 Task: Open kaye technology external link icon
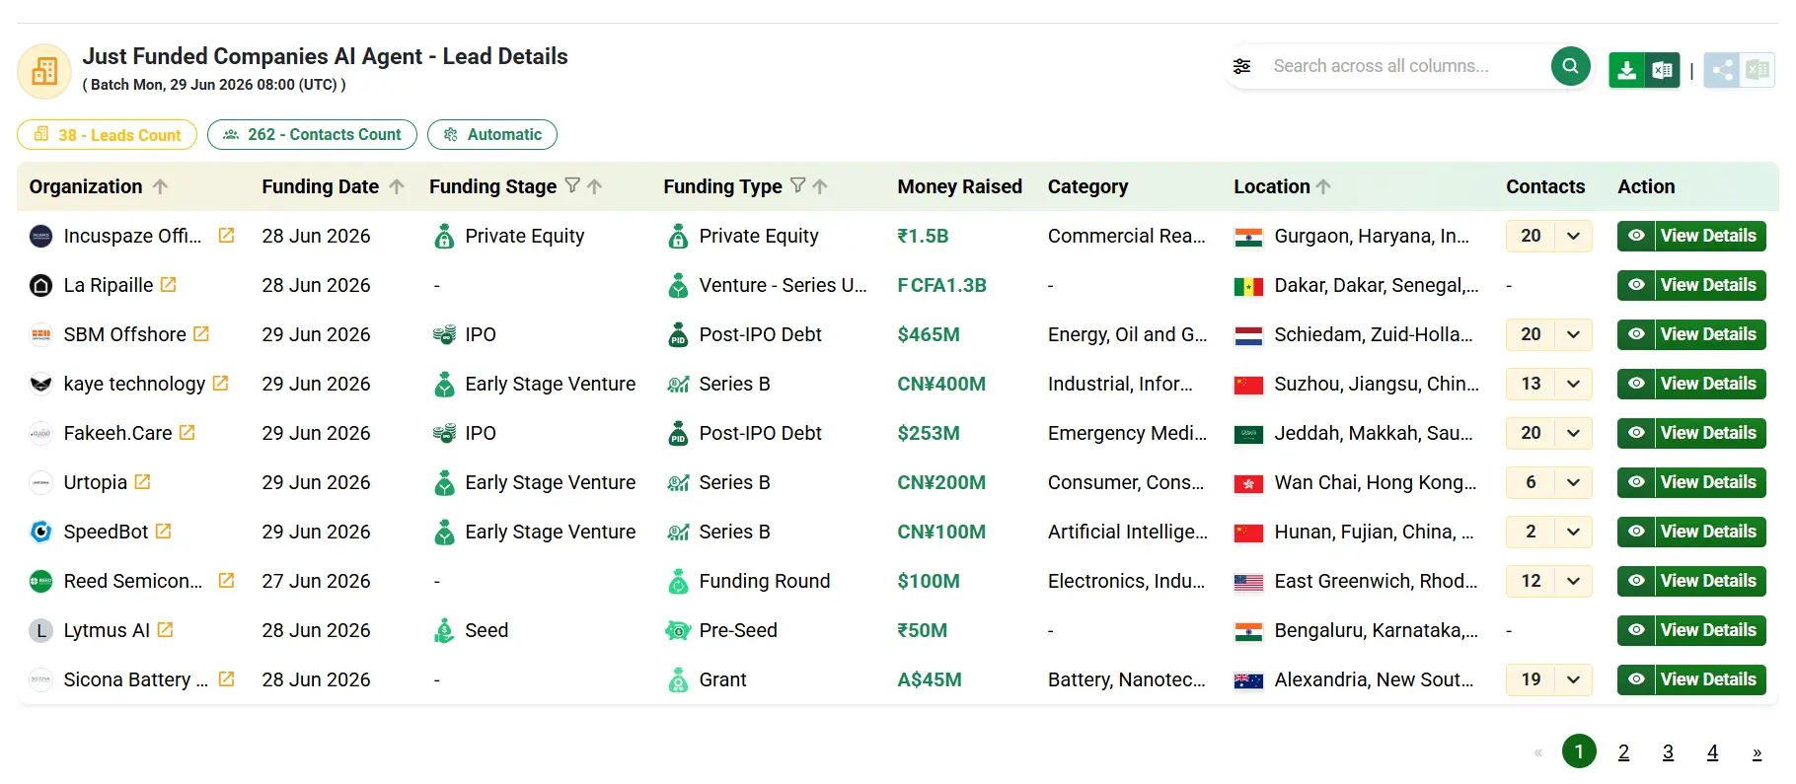(x=221, y=383)
